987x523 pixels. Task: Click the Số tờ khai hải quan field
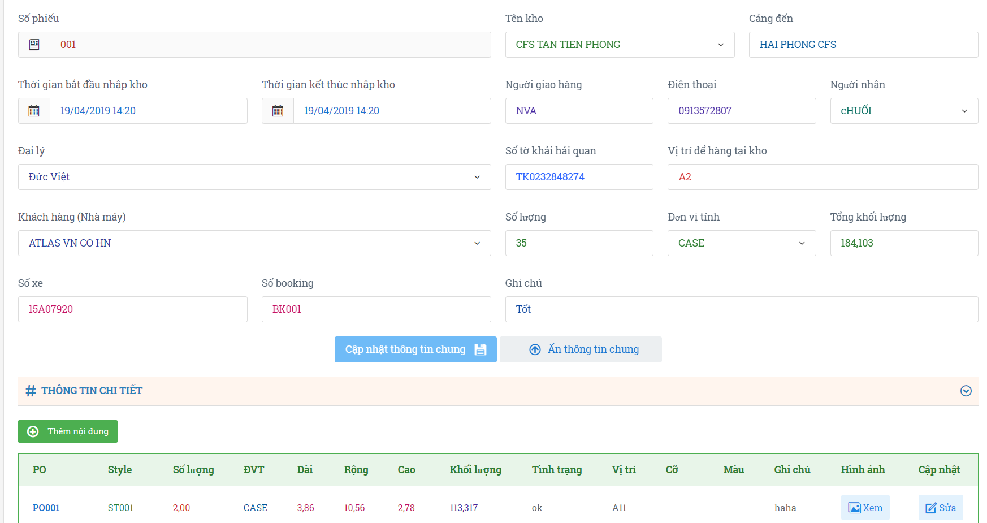(x=579, y=177)
